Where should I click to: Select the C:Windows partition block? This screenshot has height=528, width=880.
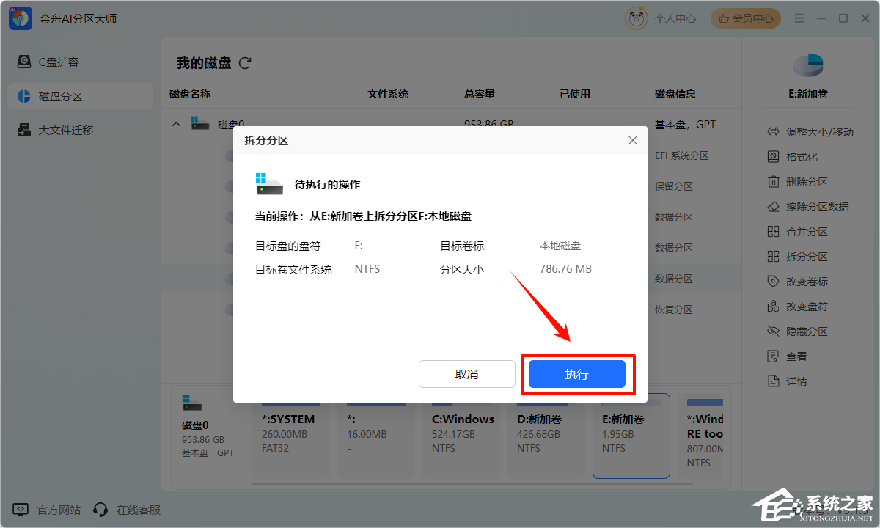pos(463,436)
